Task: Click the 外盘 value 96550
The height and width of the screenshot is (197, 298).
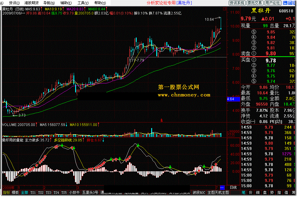Action: [262, 104]
